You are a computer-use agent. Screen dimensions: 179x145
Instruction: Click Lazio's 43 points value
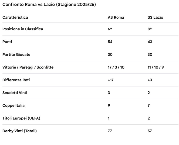[x=150, y=42]
